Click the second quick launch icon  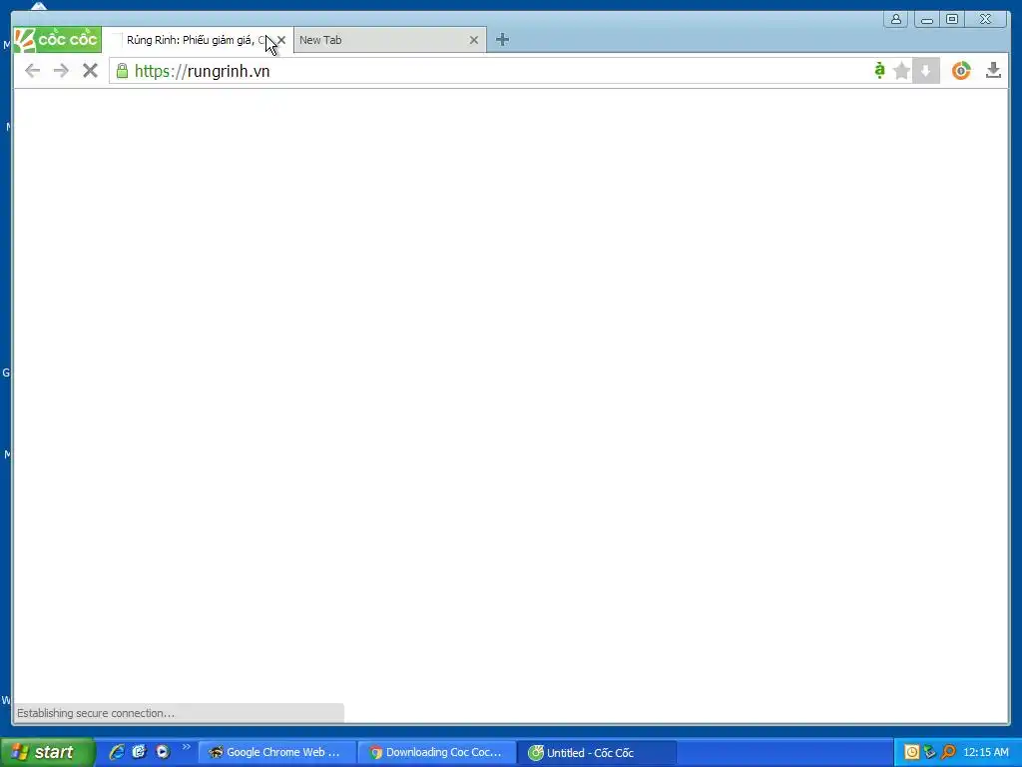click(140, 752)
